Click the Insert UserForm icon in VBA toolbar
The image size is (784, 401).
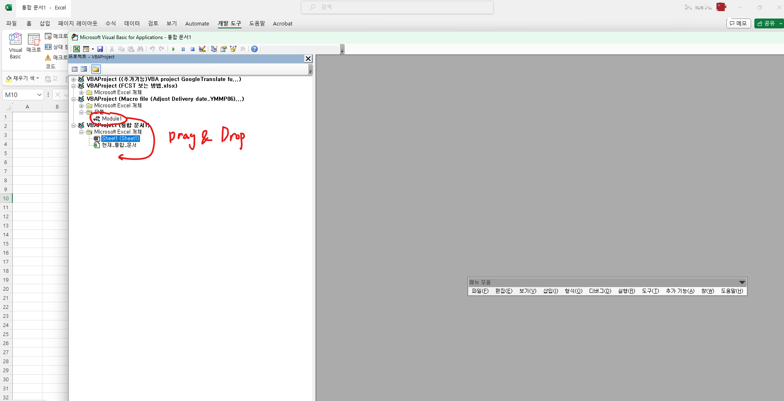coord(86,49)
